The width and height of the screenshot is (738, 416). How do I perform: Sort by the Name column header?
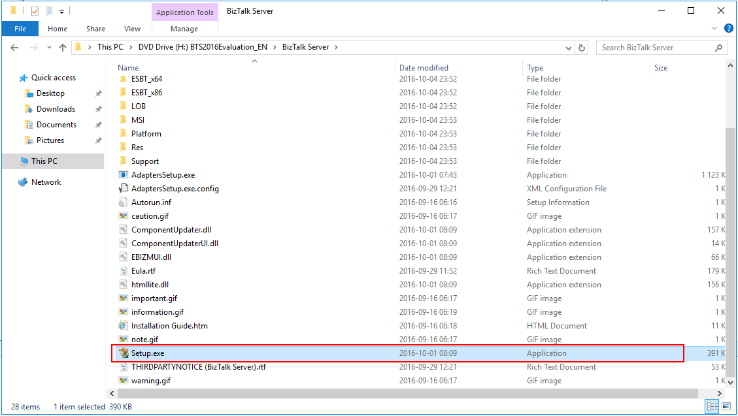click(128, 68)
